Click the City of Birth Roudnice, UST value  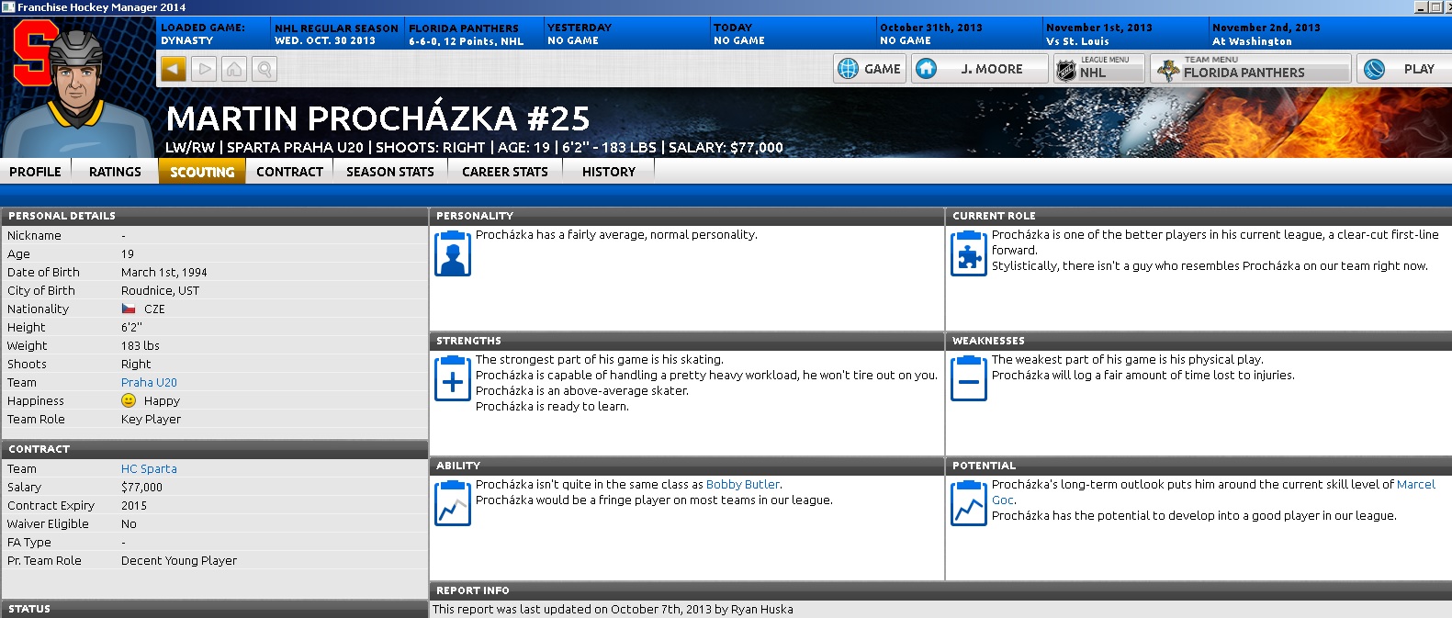tap(161, 291)
